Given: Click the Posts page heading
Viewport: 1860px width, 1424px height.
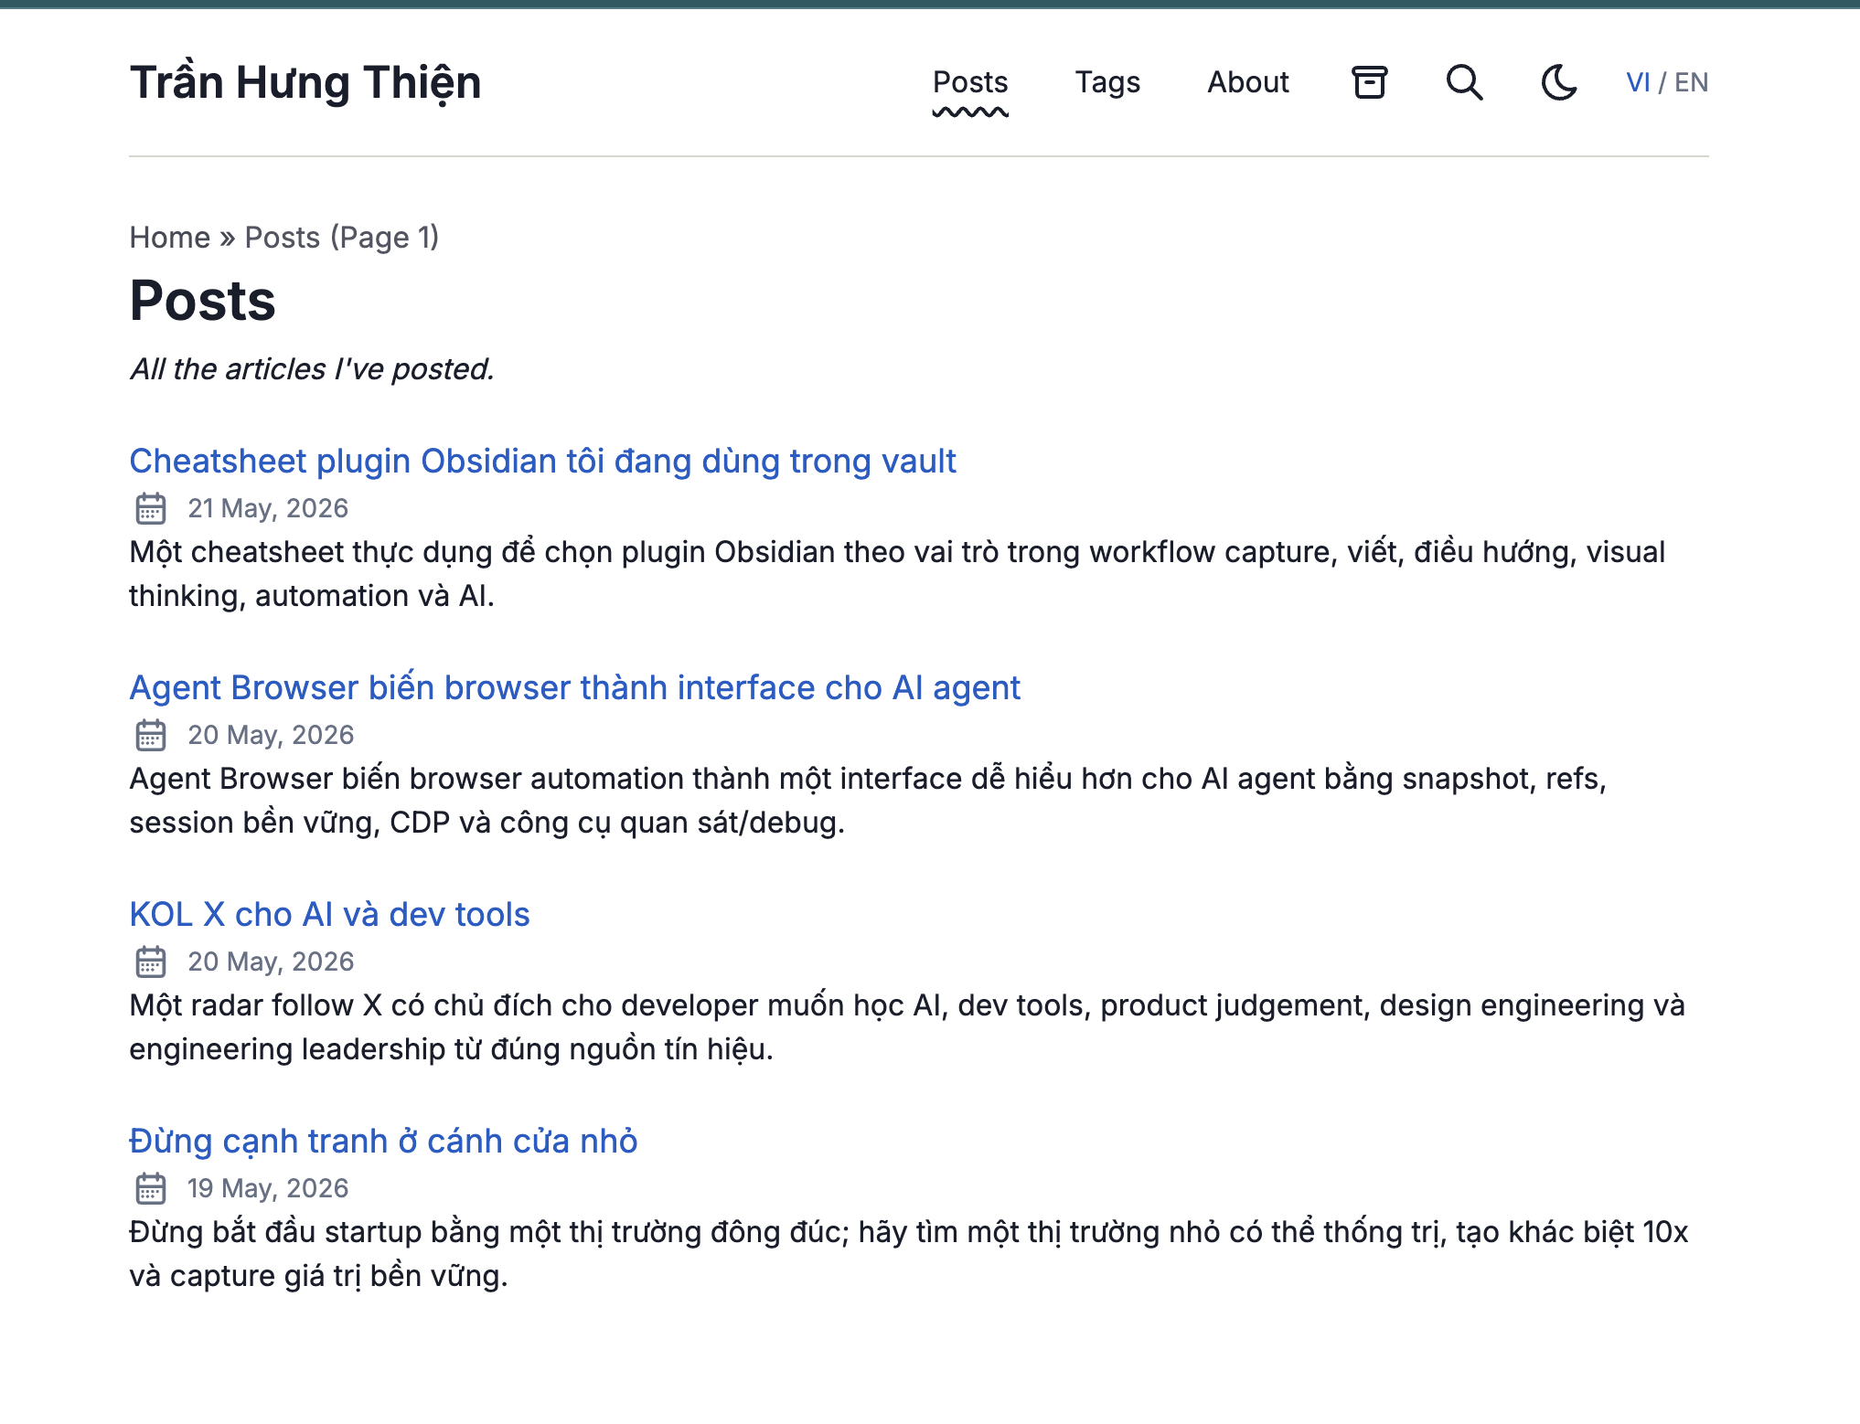Looking at the screenshot, I should click(202, 301).
